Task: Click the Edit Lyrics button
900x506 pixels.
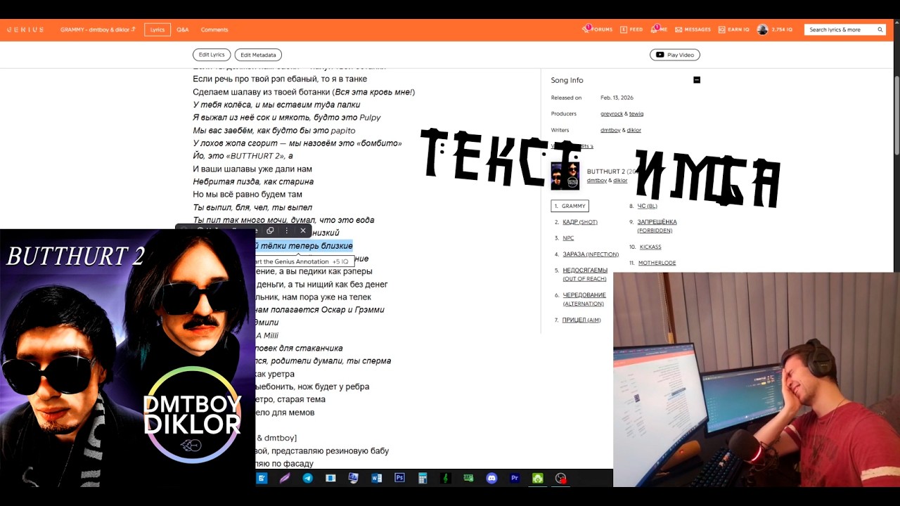Action: 212,55
